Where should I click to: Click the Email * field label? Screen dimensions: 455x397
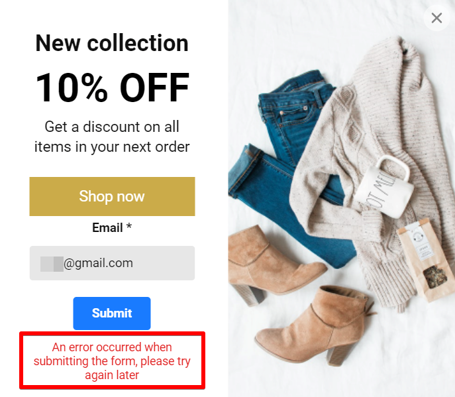click(112, 227)
